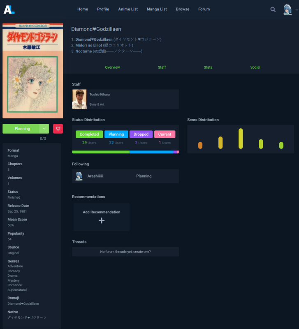The width and height of the screenshot is (299, 329).
Task: Click the 0/3 progress counter
Action: tap(43, 139)
